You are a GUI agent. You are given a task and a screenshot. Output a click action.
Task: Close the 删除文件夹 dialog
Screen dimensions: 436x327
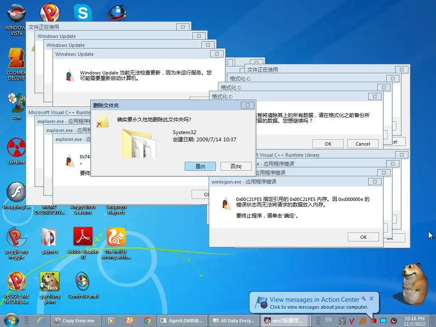tap(247, 106)
